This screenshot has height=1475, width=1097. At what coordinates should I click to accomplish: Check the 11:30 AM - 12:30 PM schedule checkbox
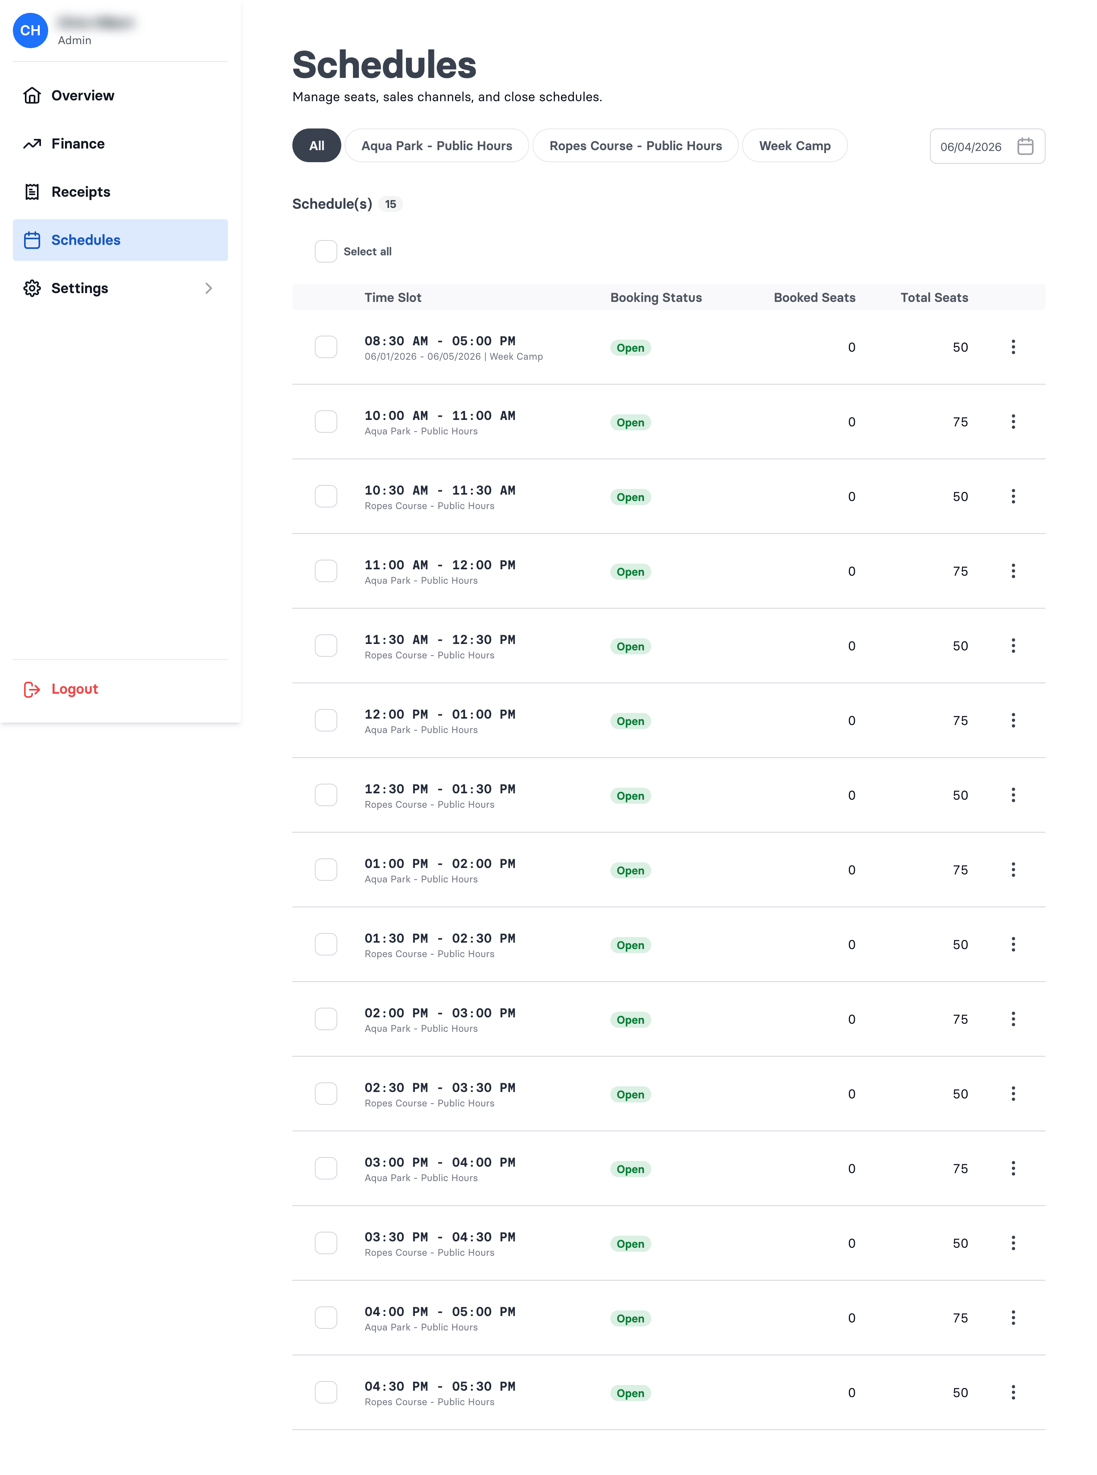[325, 646]
